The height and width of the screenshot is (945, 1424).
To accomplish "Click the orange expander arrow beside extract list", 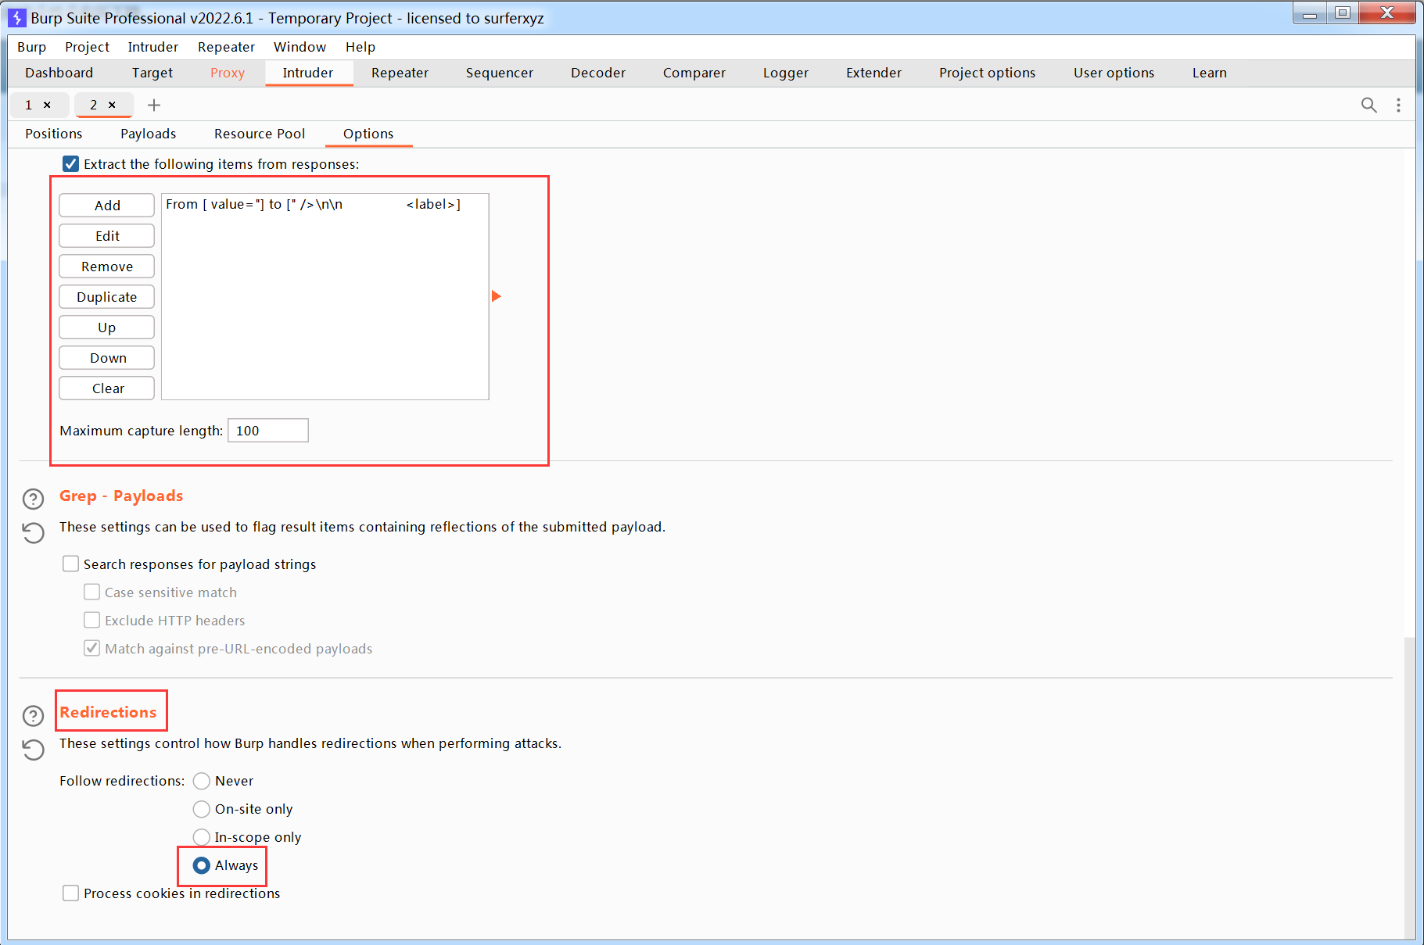I will pos(496,296).
